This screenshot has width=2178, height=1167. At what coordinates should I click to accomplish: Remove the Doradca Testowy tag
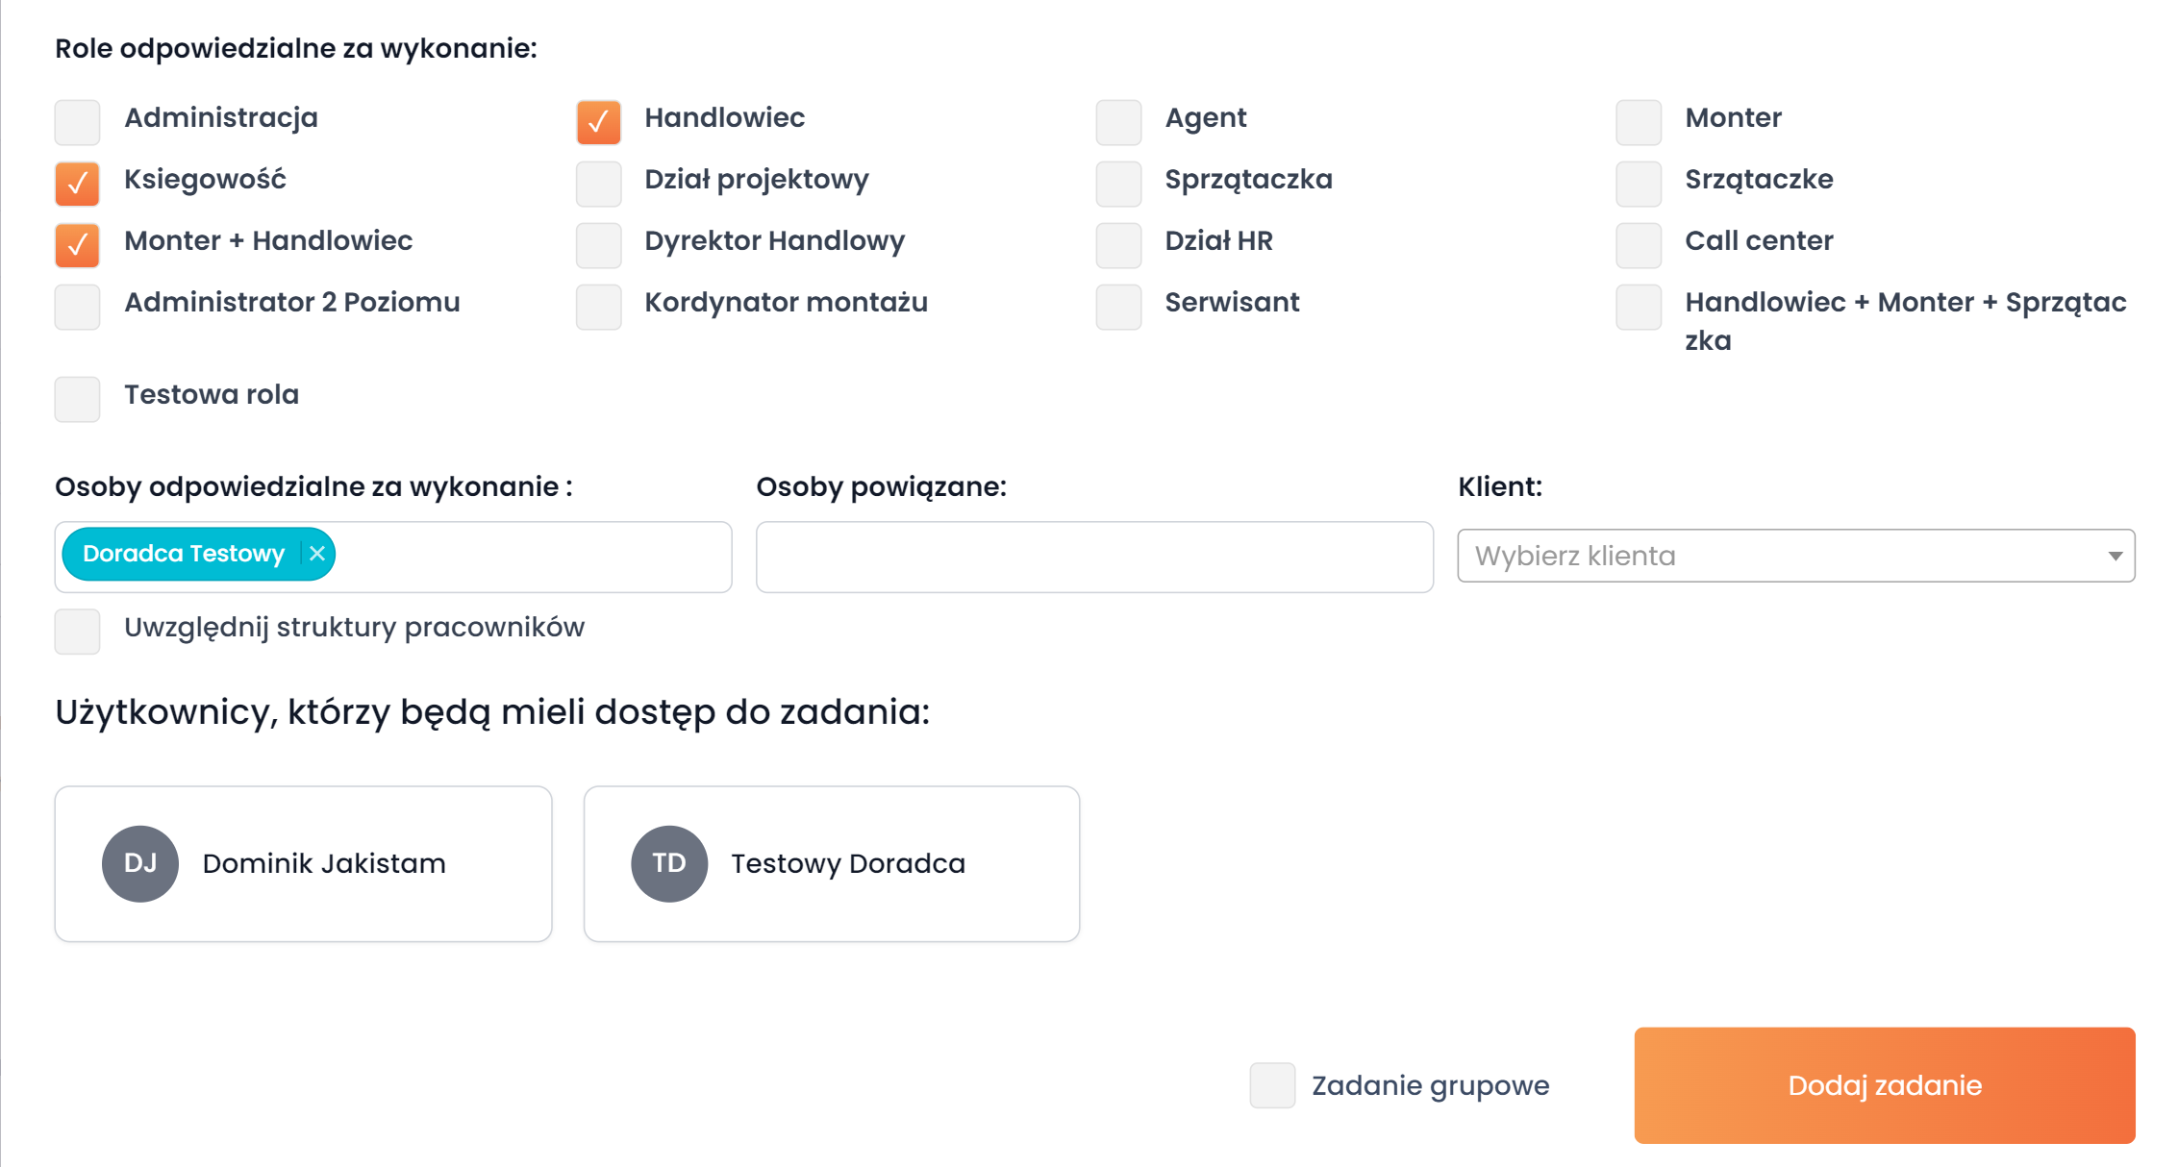click(317, 554)
